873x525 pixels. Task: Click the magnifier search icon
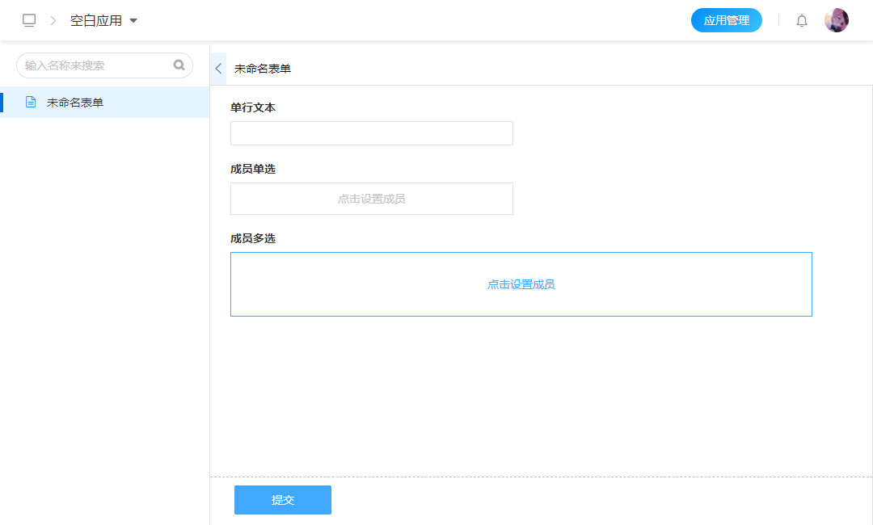[179, 65]
